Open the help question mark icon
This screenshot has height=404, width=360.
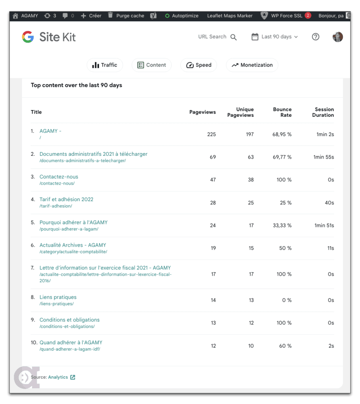[x=315, y=37]
